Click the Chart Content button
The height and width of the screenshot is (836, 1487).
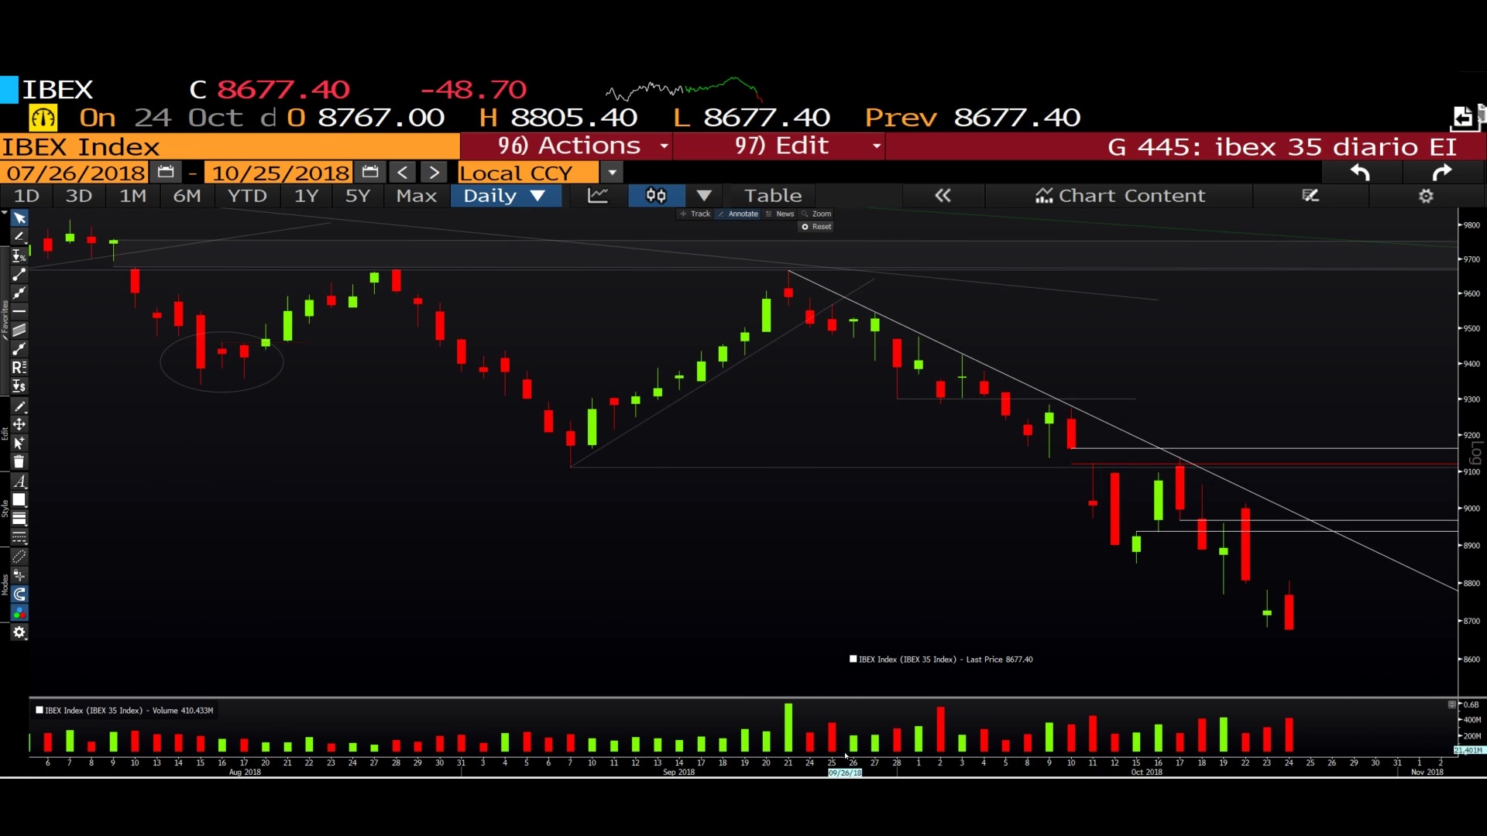1120,196
